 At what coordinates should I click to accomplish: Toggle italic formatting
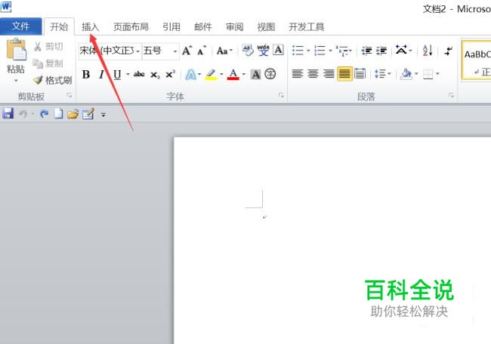pos(101,75)
